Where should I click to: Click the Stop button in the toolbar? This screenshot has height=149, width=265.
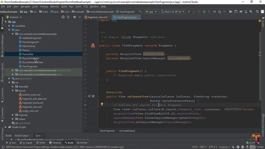click(x=224, y=12)
